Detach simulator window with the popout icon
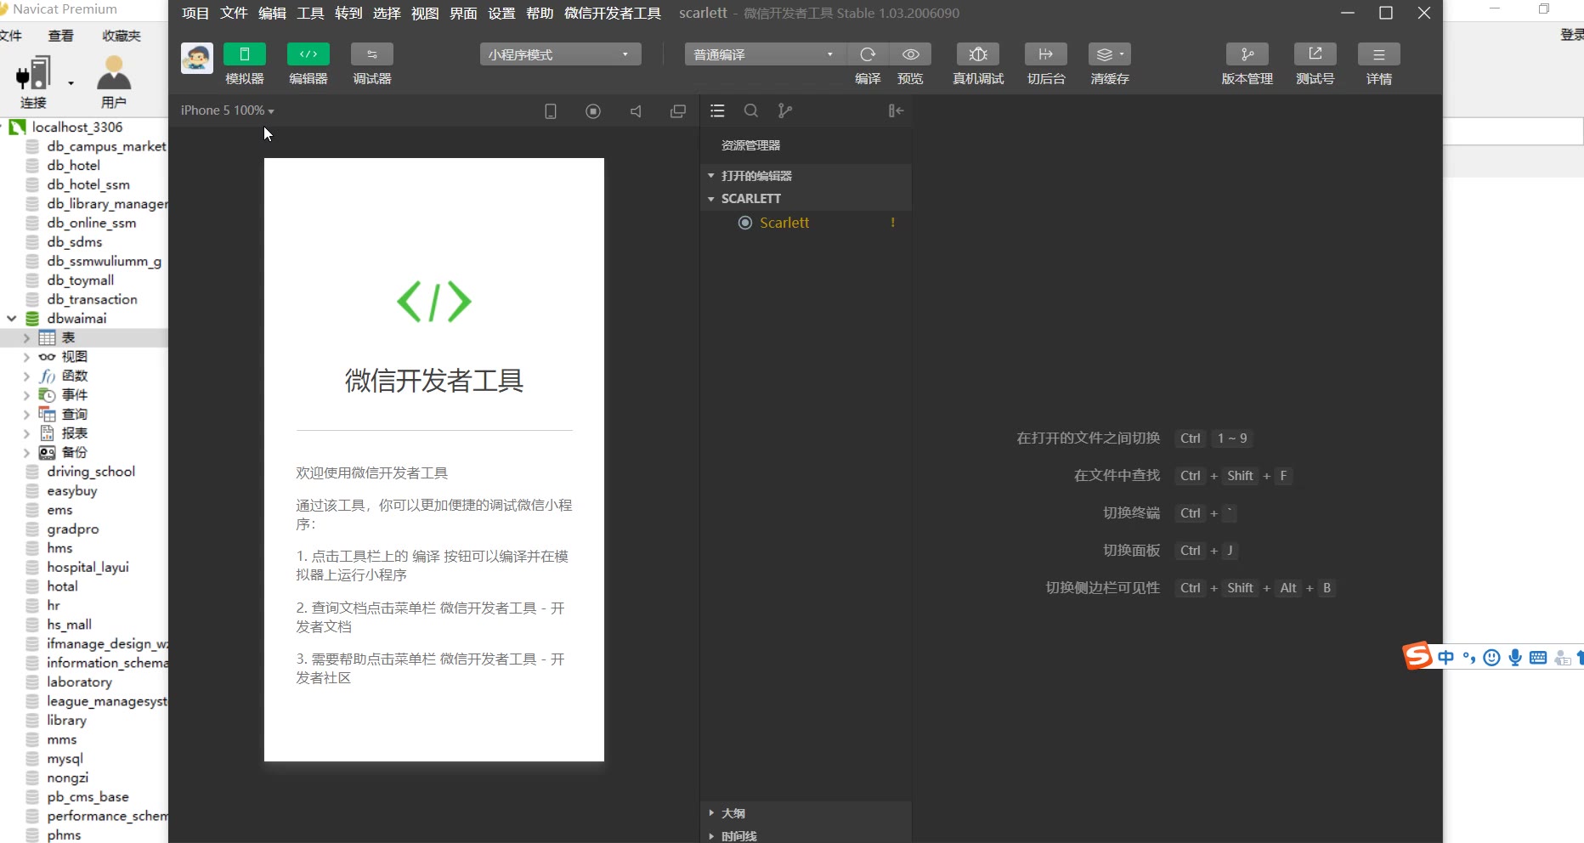The image size is (1584, 843). pos(678,111)
